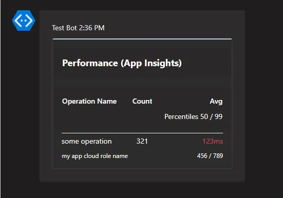The height and width of the screenshot is (198, 283).
Task: Click the white separator line under headers
Action: click(142, 133)
